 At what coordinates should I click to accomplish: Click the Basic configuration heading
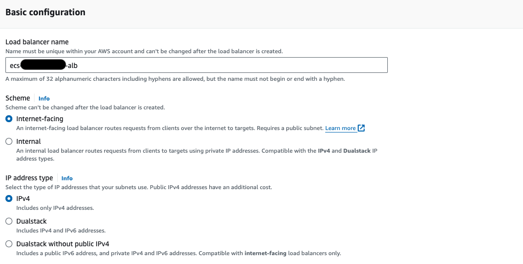pos(45,12)
